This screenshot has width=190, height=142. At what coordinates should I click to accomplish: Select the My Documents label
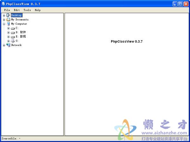pos(20,20)
